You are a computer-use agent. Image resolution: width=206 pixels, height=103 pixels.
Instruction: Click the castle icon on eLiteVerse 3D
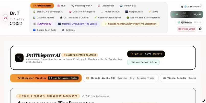[x=35, y=24]
